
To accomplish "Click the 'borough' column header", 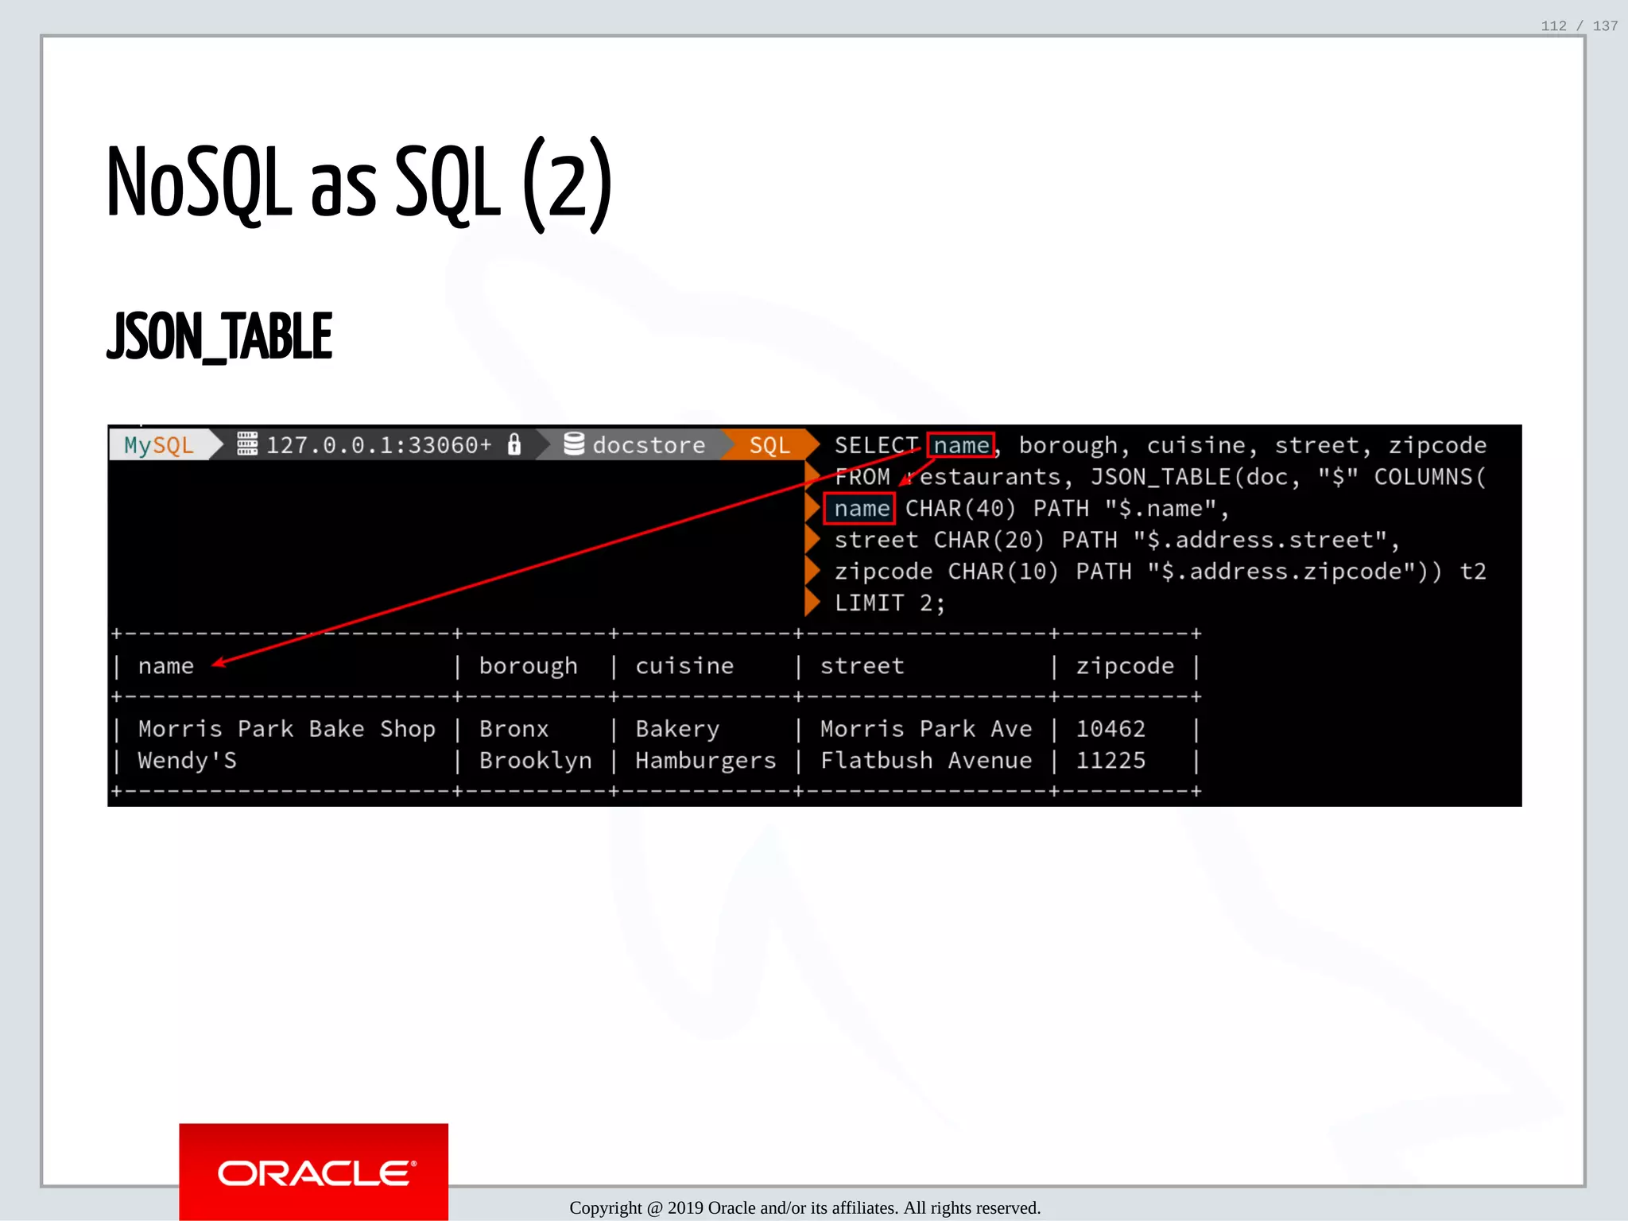I will (529, 666).
